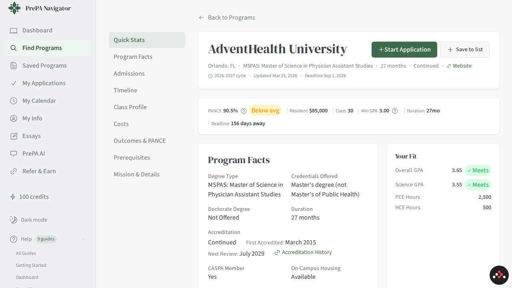Go to Find Programs in the sidebar
The height and width of the screenshot is (288, 512).
pyautogui.click(x=48, y=48)
